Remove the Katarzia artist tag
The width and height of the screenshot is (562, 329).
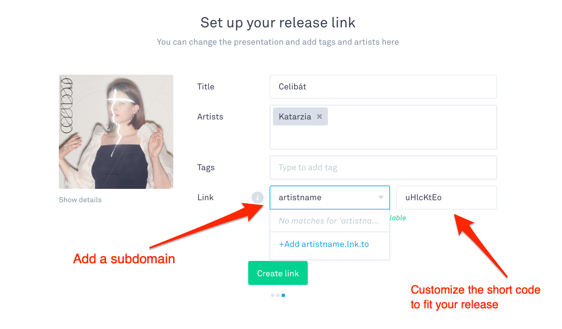click(319, 116)
